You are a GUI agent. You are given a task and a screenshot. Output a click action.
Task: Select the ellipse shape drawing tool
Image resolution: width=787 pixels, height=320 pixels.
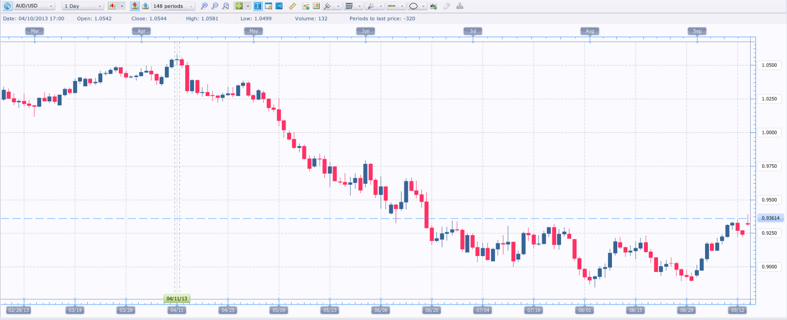click(x=414, y=6)
